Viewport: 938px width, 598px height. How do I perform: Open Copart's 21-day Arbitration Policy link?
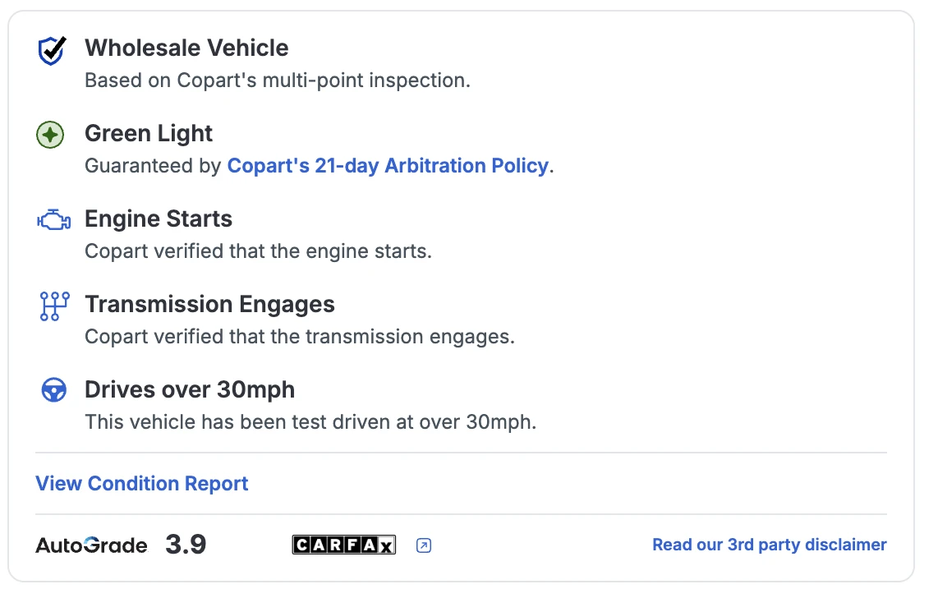point(387,166)
